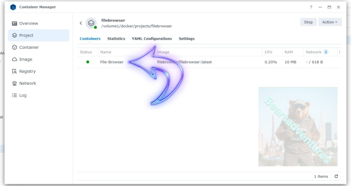Go to the Settings tab

(186, 39)
